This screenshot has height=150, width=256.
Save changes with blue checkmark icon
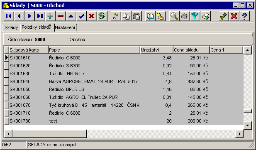point(81,16)
